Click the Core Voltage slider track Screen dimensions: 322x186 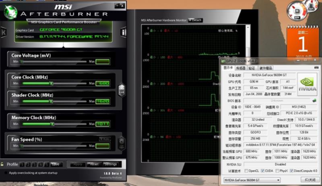(x=54, y=62)
